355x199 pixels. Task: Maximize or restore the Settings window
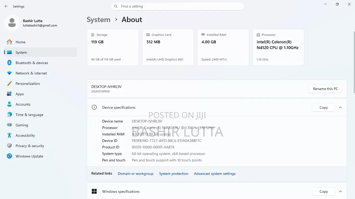tap(337, 4)
